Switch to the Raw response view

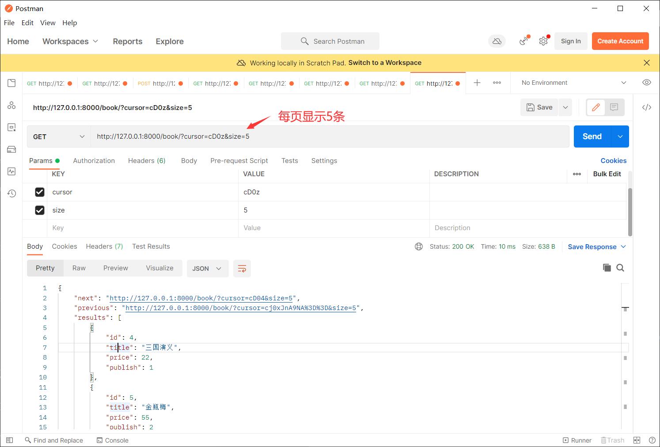[79, 268]
